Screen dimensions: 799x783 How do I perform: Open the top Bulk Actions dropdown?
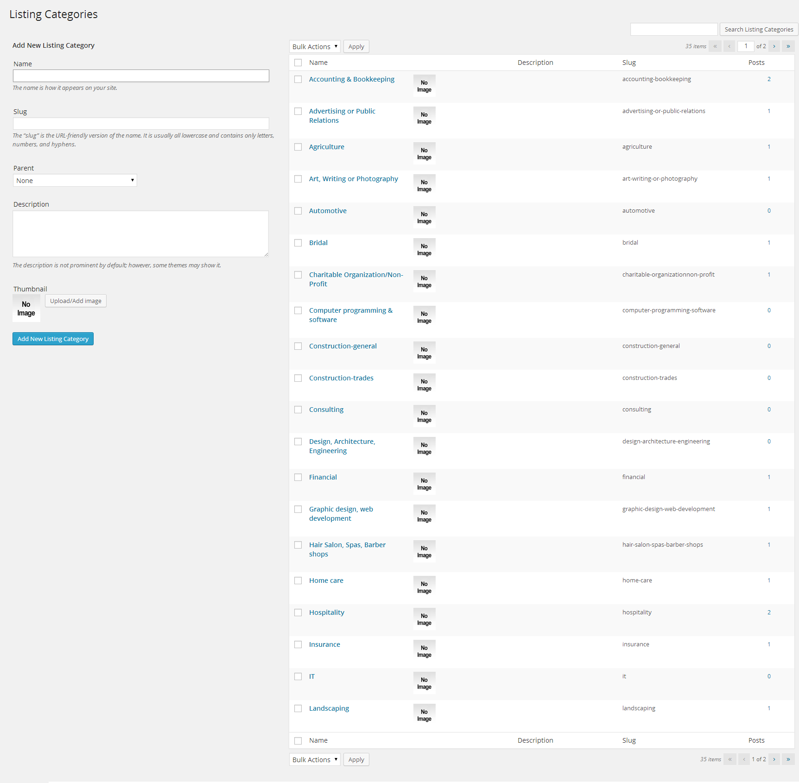(x=315, y=47)
